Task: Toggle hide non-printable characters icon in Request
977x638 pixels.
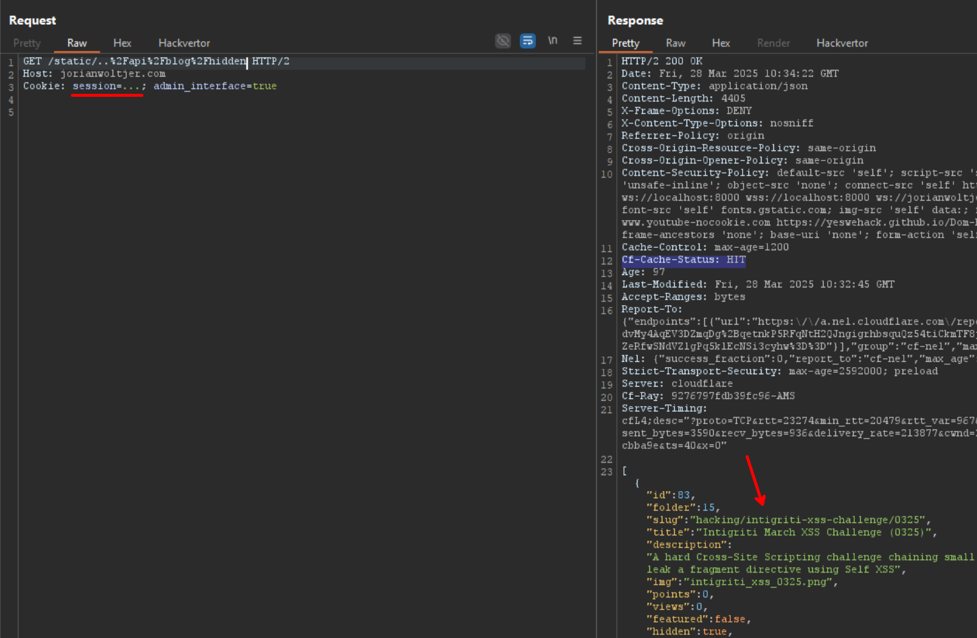Action: 503,41
